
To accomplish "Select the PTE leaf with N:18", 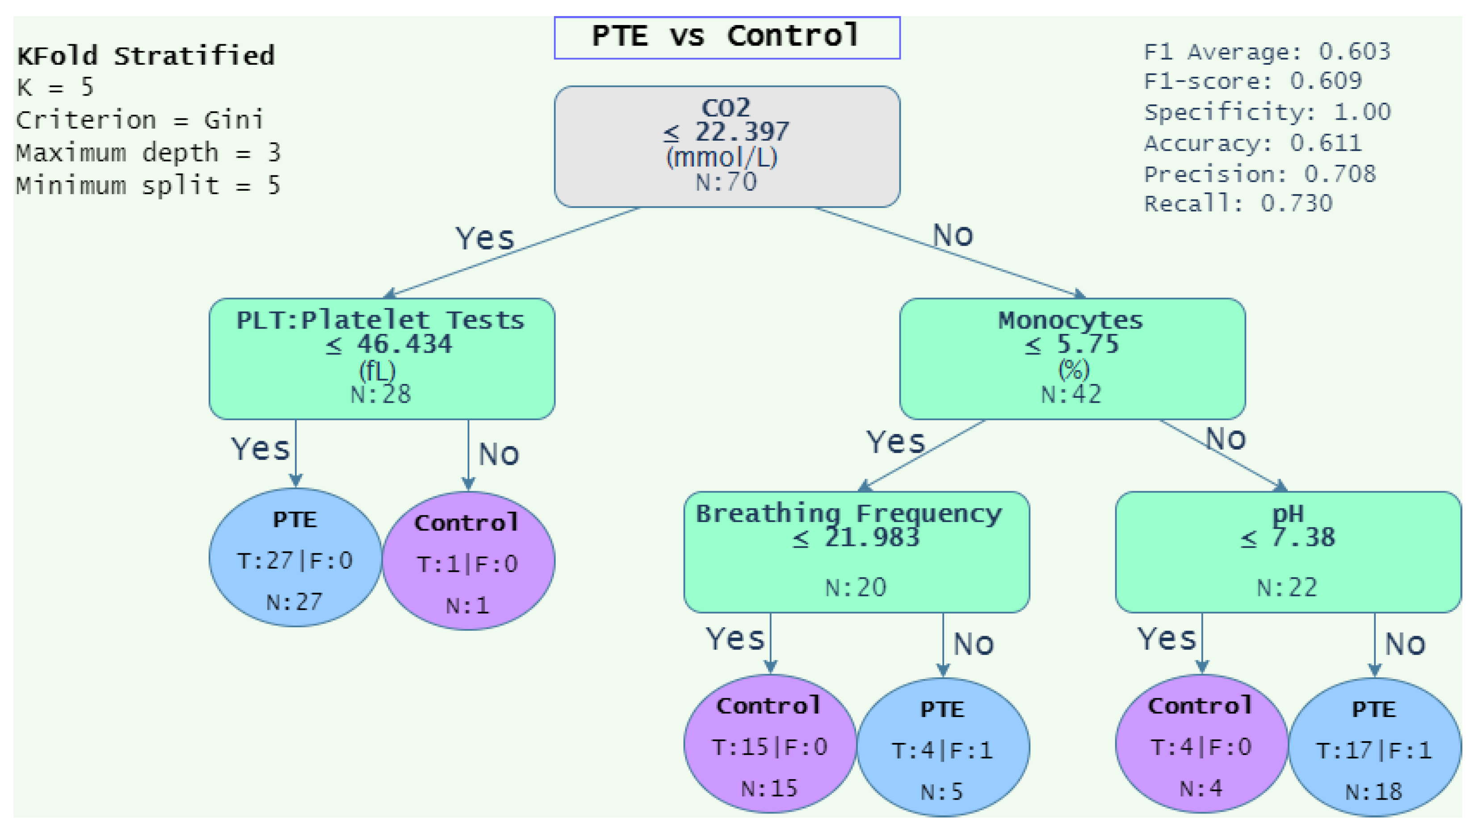I will (1374, 748).
